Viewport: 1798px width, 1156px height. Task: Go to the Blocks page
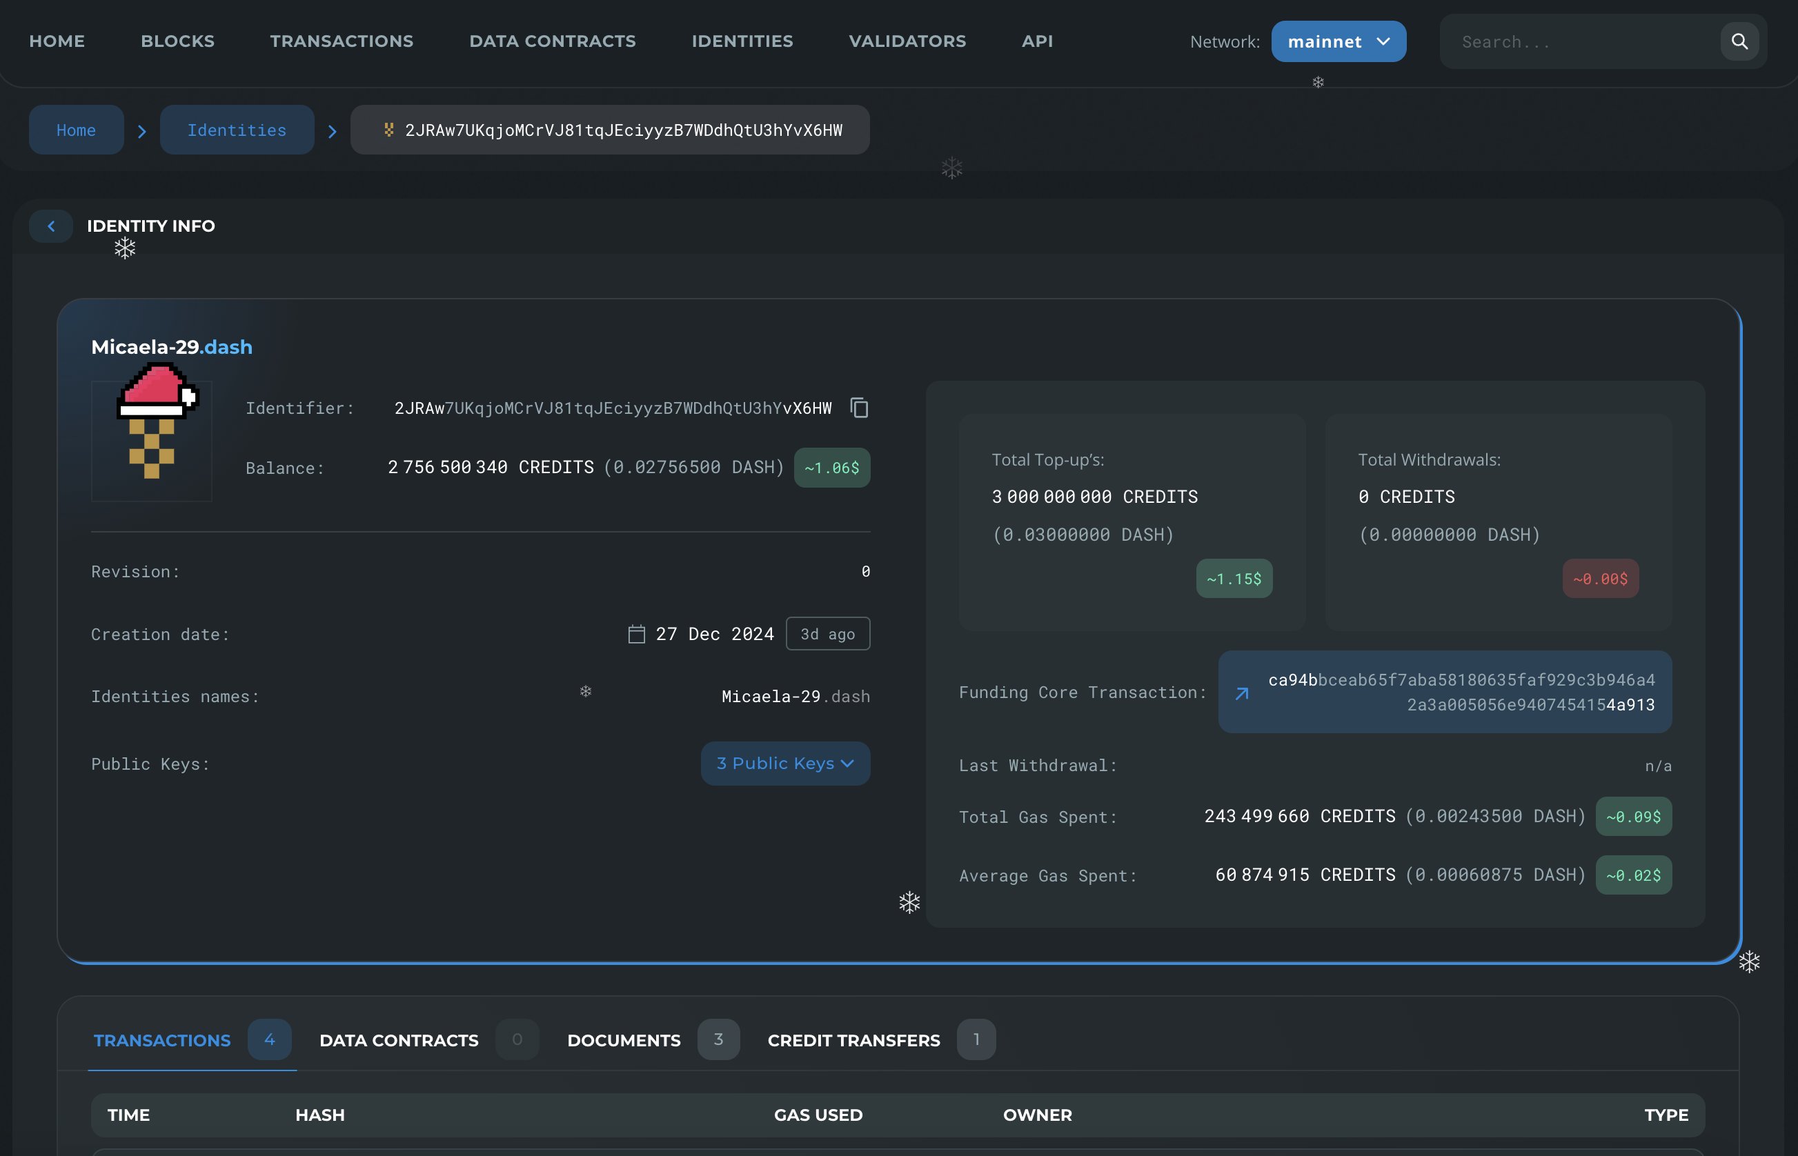(x=177, y=41)
